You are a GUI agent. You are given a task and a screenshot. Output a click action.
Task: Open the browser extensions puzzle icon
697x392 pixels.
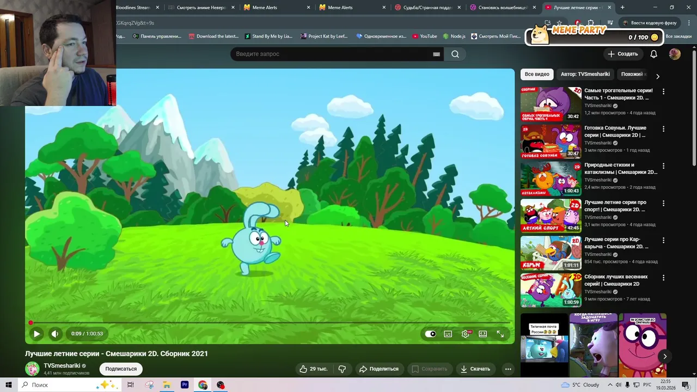tap(591, 23)
